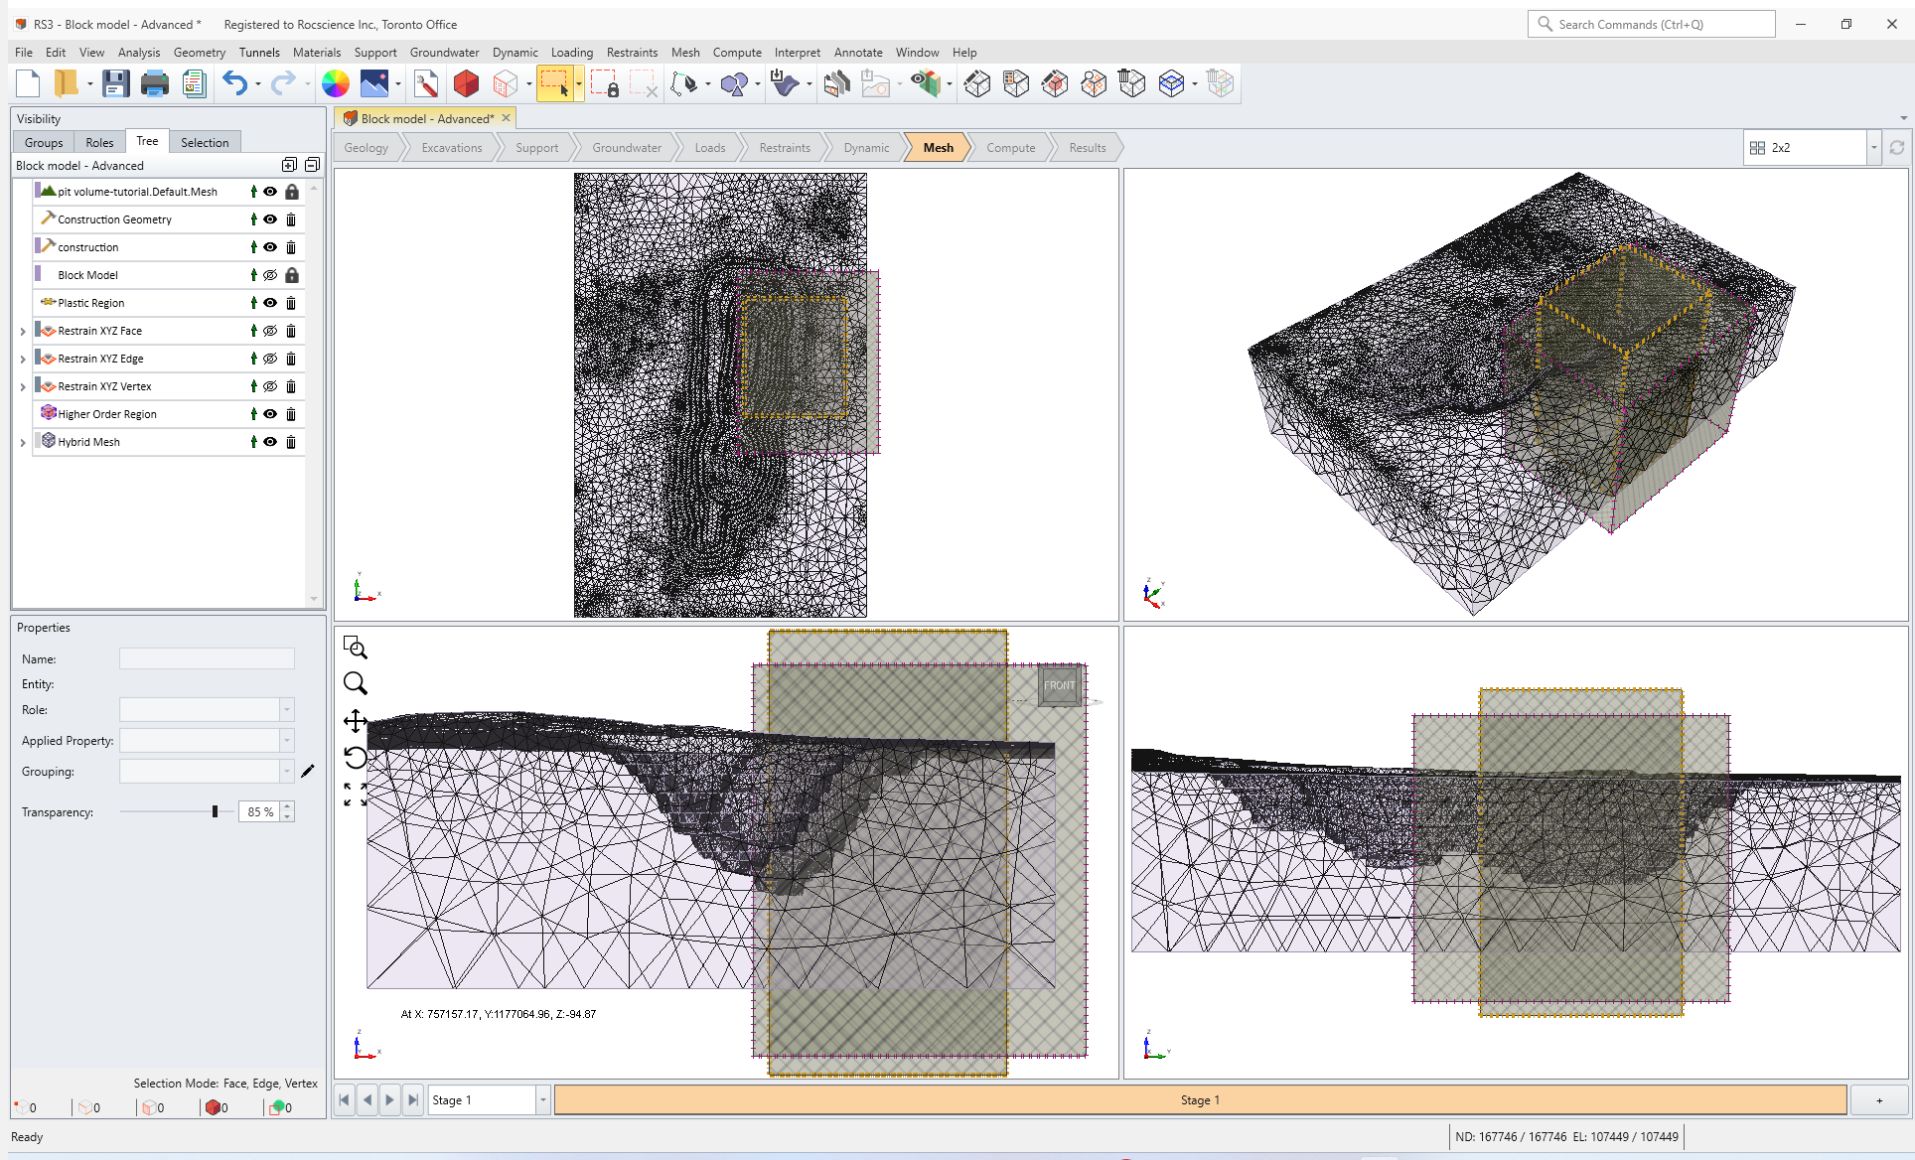Toggle visibility of Higher Order Region
Viewport: 1915px width, 1160px height.
coord(271,413)
